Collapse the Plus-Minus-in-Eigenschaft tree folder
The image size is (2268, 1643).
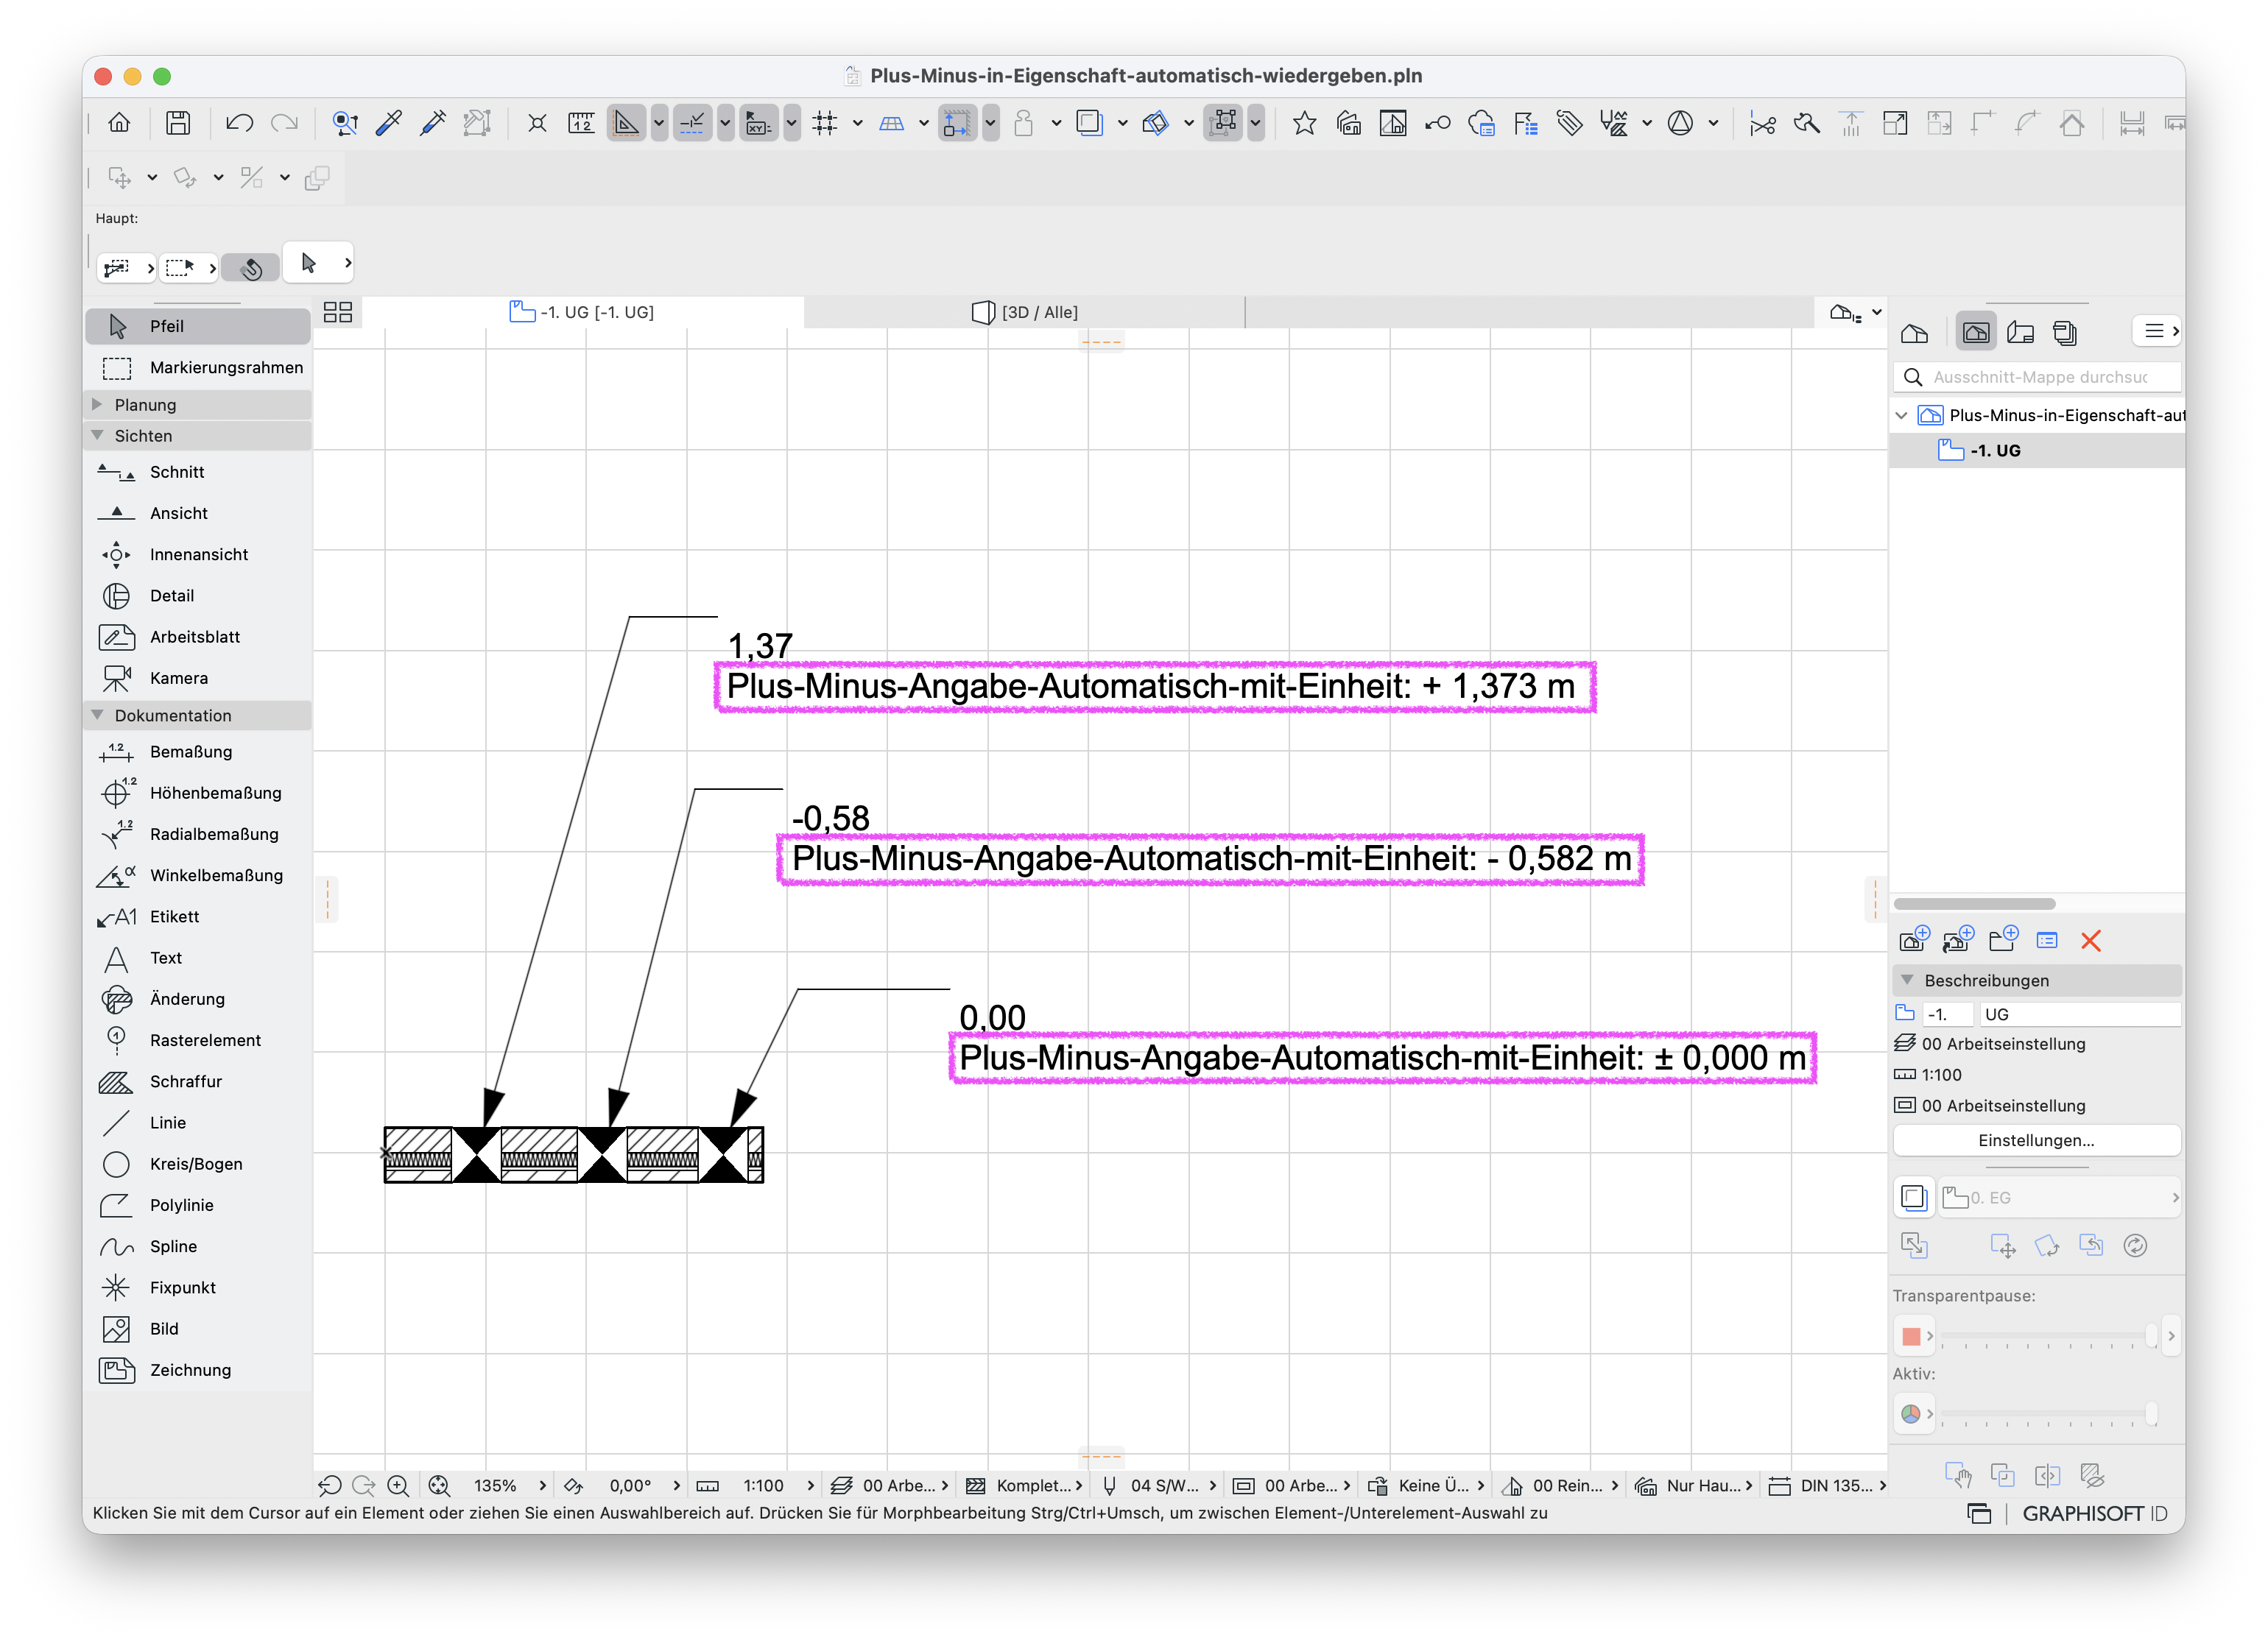(1902, 414)
